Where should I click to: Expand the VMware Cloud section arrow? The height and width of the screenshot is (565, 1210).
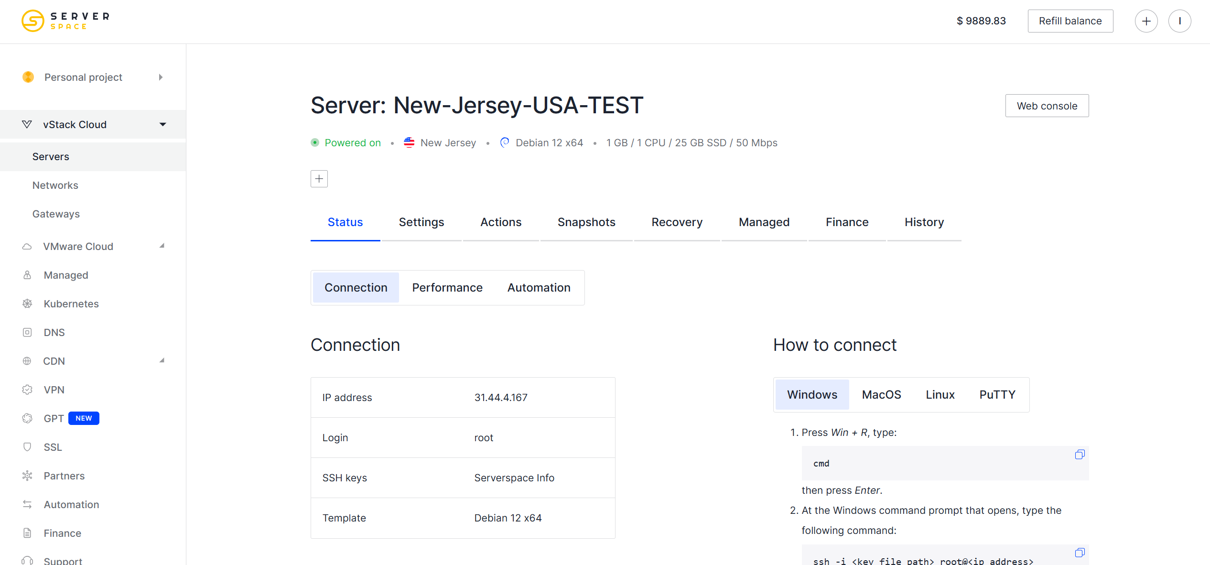pyautogui.click(x=162, y=246)
